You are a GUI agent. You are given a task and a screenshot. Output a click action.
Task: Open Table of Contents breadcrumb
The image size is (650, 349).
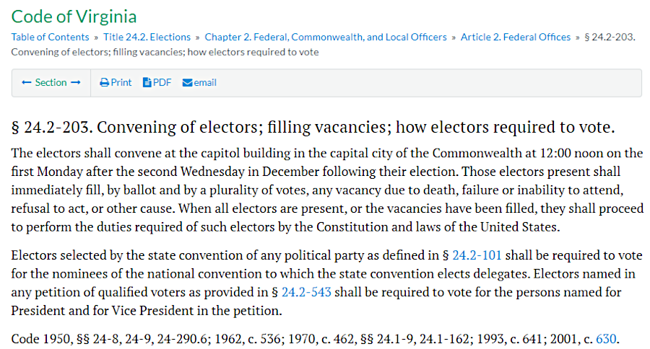(50, 37)
